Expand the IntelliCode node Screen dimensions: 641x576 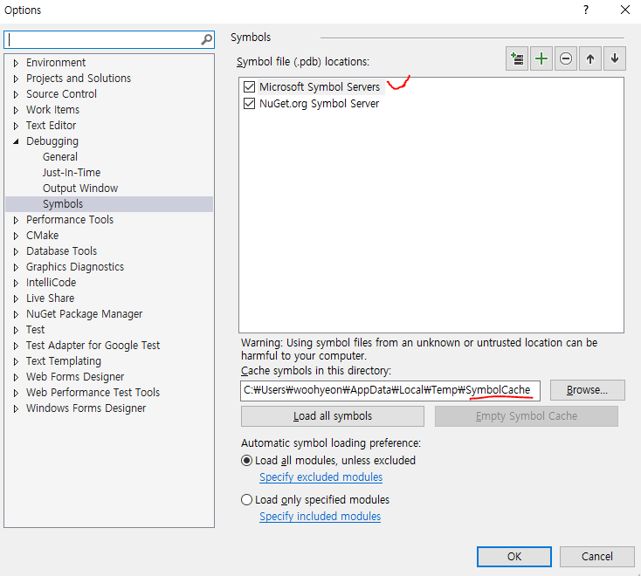(x=16, y=283)
